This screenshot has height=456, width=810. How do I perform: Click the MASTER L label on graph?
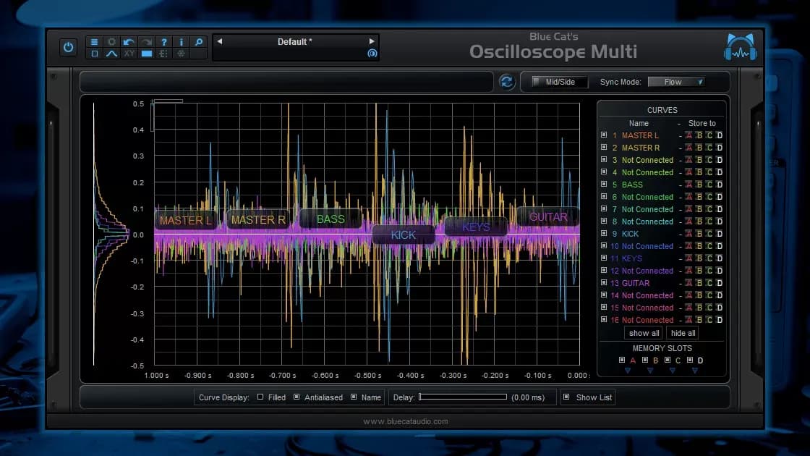[185, 220]
